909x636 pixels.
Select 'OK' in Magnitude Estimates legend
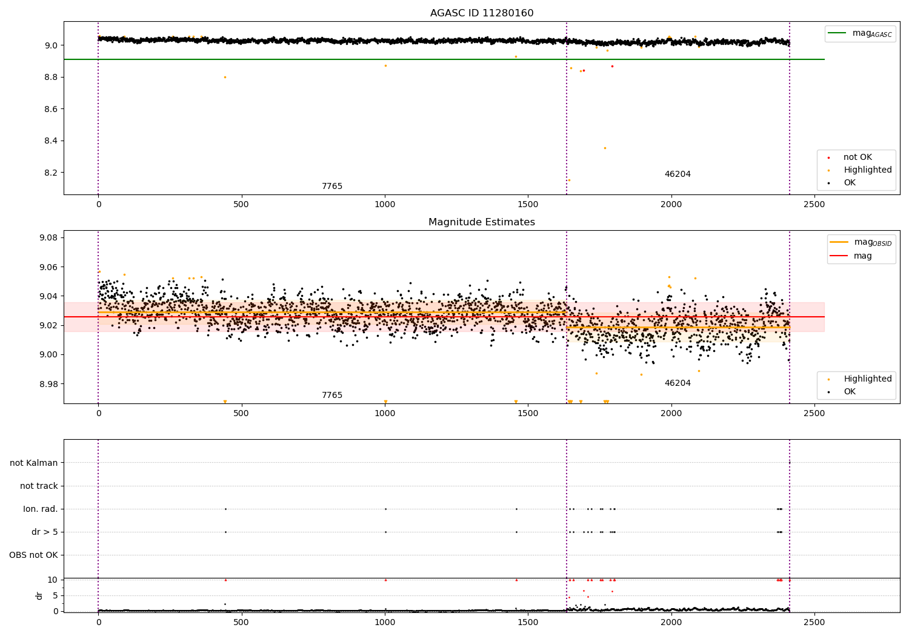tap(850, 392)
